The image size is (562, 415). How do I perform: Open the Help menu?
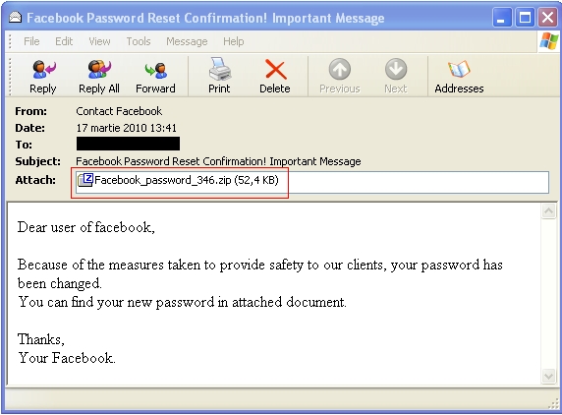(233, 41)
